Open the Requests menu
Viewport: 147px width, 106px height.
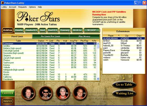point(23,7)
